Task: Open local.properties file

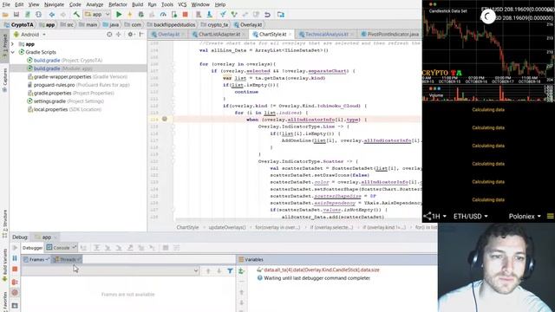Action: [64, 109]
